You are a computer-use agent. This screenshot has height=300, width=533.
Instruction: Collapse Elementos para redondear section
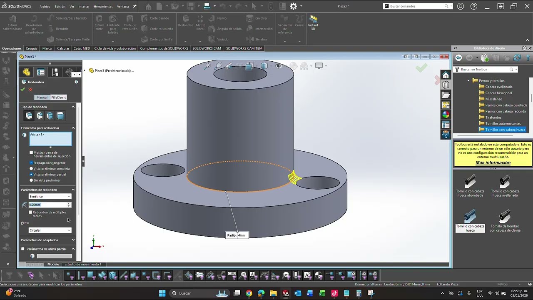(73, 128)
